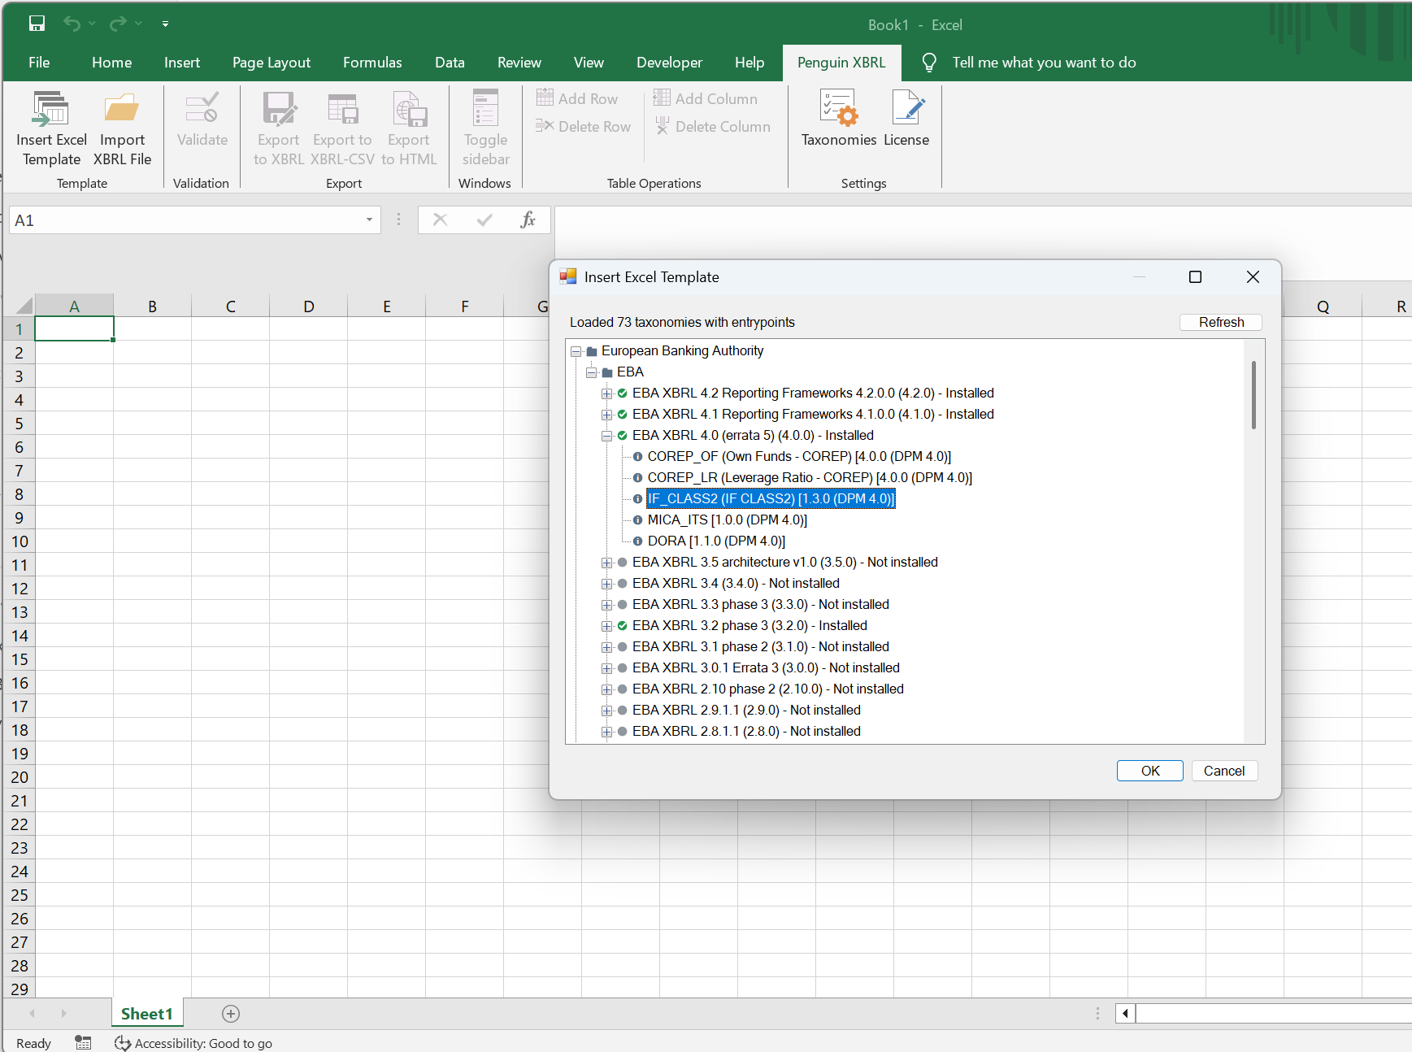
Task: Open the File menu
Action: [x=39, y=63]
